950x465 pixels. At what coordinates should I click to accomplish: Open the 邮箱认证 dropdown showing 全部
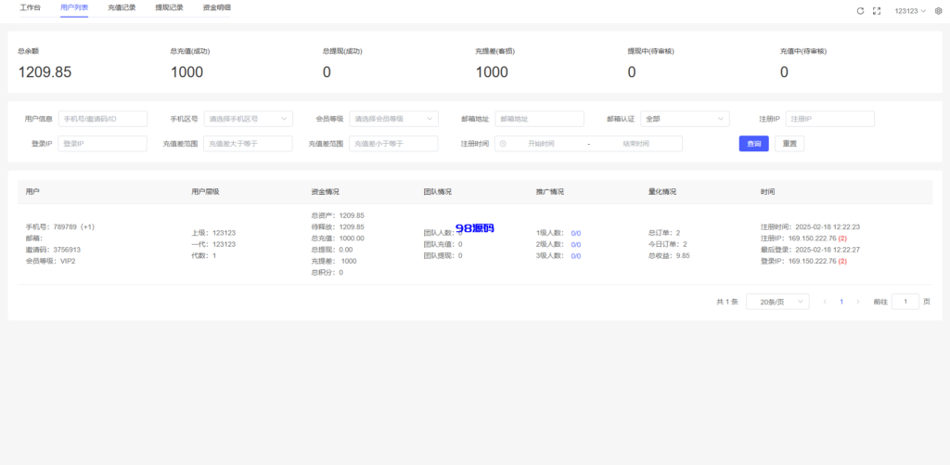(686, 119)
